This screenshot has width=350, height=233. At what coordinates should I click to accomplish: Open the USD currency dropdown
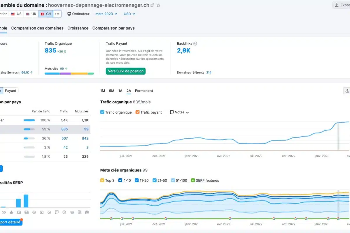pyautogui.click(x=129, y=14)
